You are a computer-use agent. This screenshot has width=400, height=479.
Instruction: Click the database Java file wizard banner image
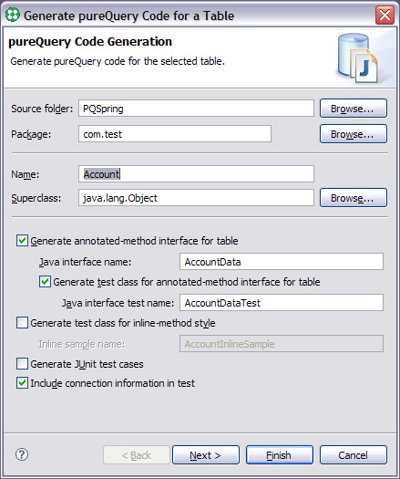(x=357, y=58)
